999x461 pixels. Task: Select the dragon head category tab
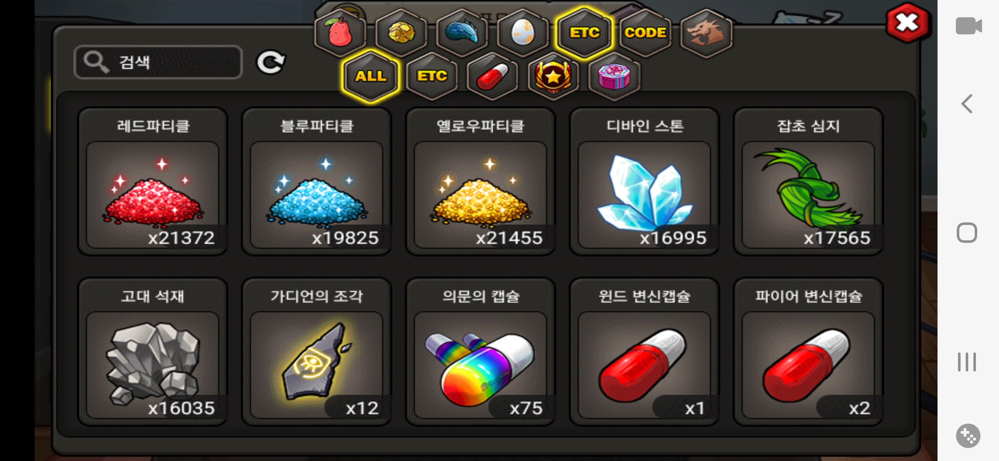pyautogui.click(x=706, y=32)
